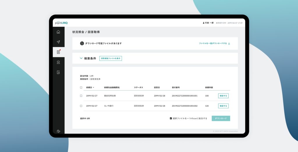The width and height of the screenshot is (298, 152).
Task: Click ファイルを一括ダウンロードする link
Action: [x=214, y=43]
